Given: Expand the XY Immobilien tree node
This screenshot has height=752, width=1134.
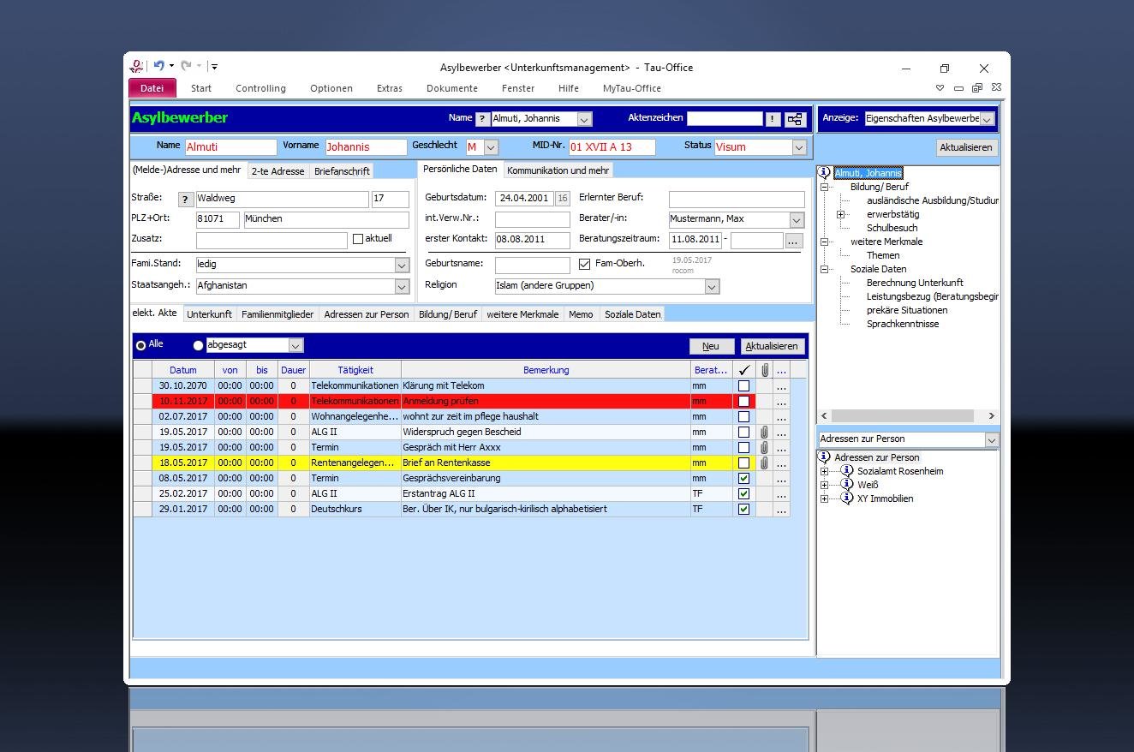Looking at the screenshot, I should point(824,498).
